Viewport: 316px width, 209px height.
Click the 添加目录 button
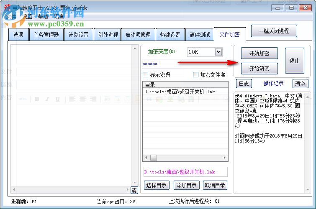tap(186, 185)
